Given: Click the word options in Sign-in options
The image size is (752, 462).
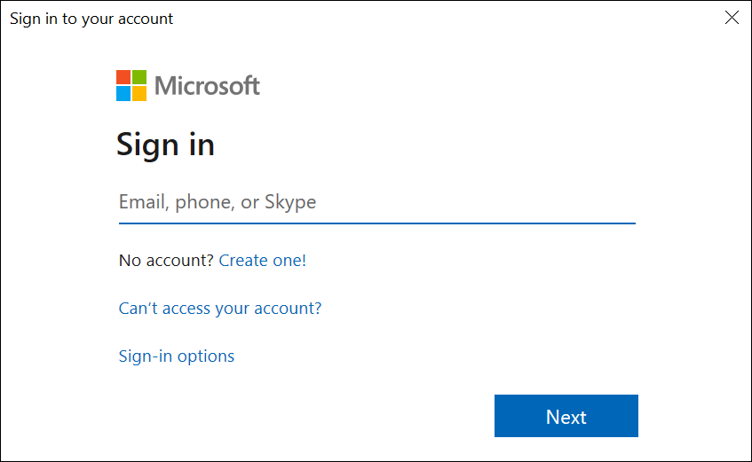Looking at the screenshot, I should (206, 356).
